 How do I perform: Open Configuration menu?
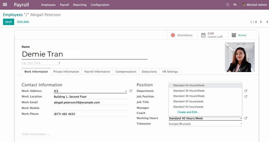click(100, 5)
